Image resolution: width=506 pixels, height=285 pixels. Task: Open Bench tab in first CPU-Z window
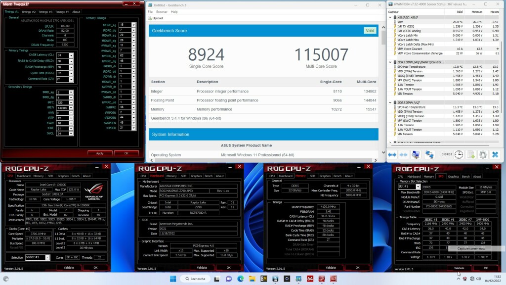tap(76, 176)
